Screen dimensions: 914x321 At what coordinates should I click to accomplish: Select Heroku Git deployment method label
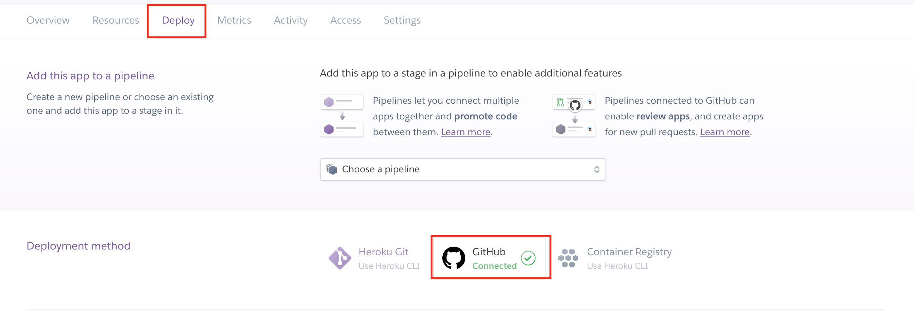pyautogui.click(x=383, y=252)
